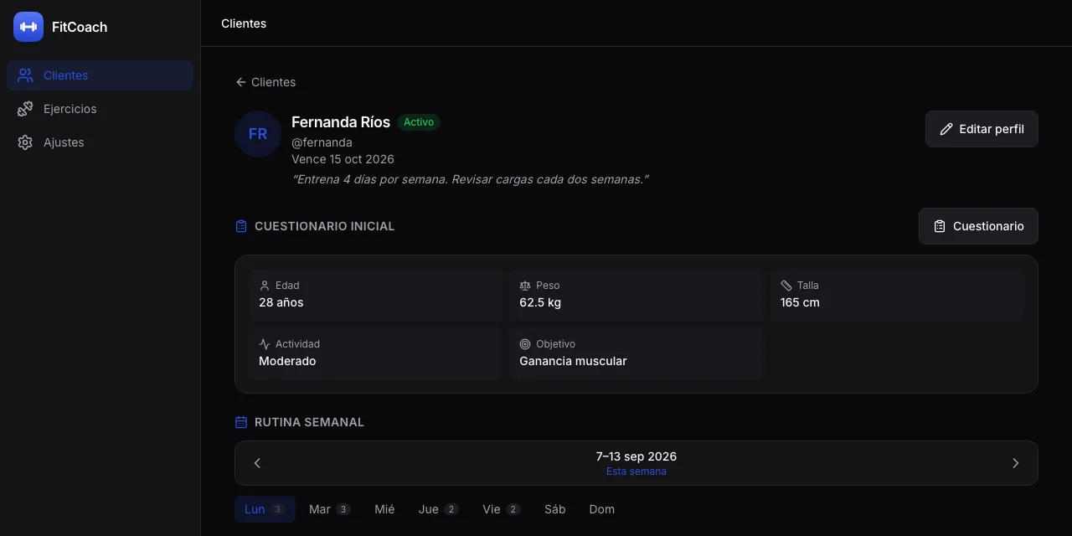This screenshot has width=1072, height=536.
Task: Click the Vence 15 oct 2026 text
Action: [x=343, y=159]
